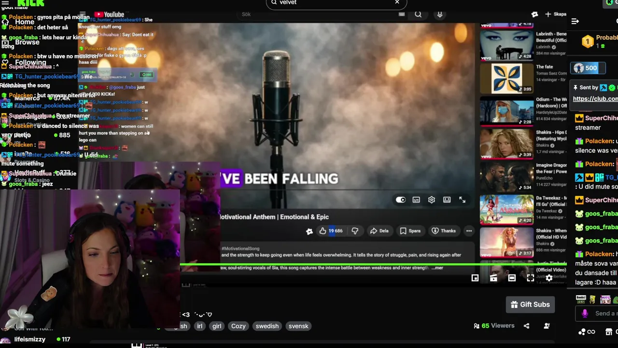Image resolution: width=618 pixels, height=348 pixels.
Task: Click the 'Cozy' stream tag
Action: point(238,326)
